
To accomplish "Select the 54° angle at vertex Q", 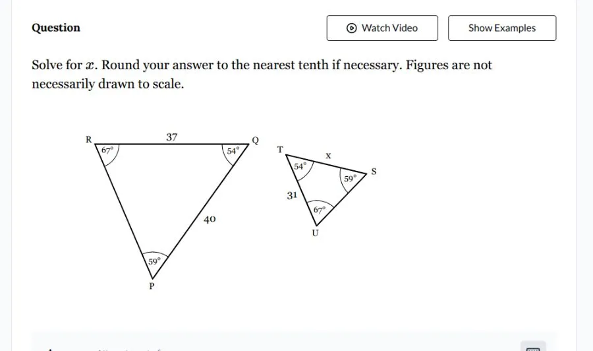I will click(x=233, y=150).
